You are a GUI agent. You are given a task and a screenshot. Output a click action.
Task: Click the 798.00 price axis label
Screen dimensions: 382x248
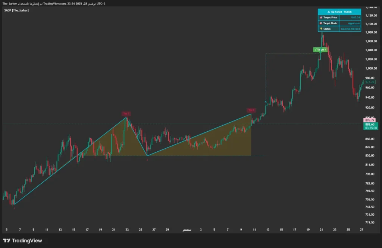point(370,174)
